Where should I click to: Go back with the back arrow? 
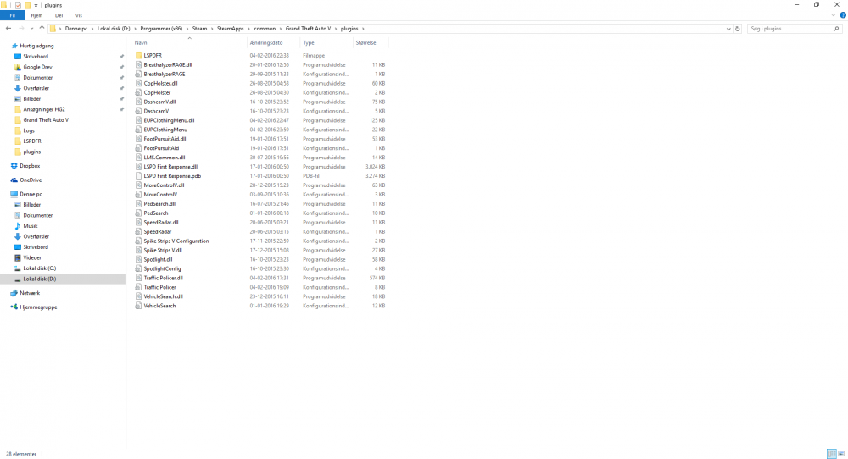pos(8,29)
